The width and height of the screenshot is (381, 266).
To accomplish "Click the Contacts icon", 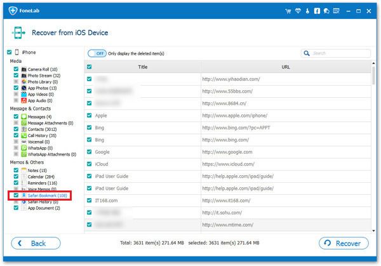I will point(24,130).
